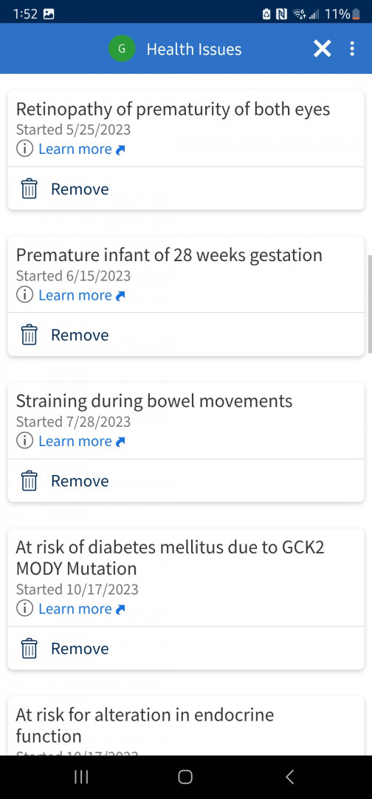Open Learn more for GCK2 MODY Mutation risk

click(82, 608)
